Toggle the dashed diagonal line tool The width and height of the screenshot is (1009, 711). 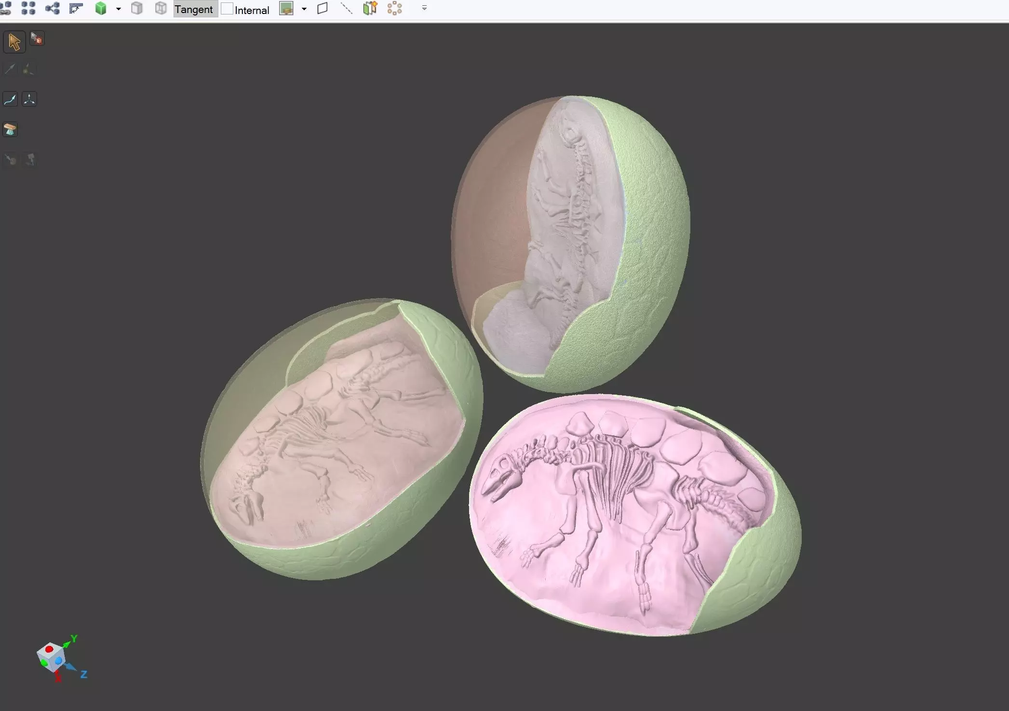346,9
